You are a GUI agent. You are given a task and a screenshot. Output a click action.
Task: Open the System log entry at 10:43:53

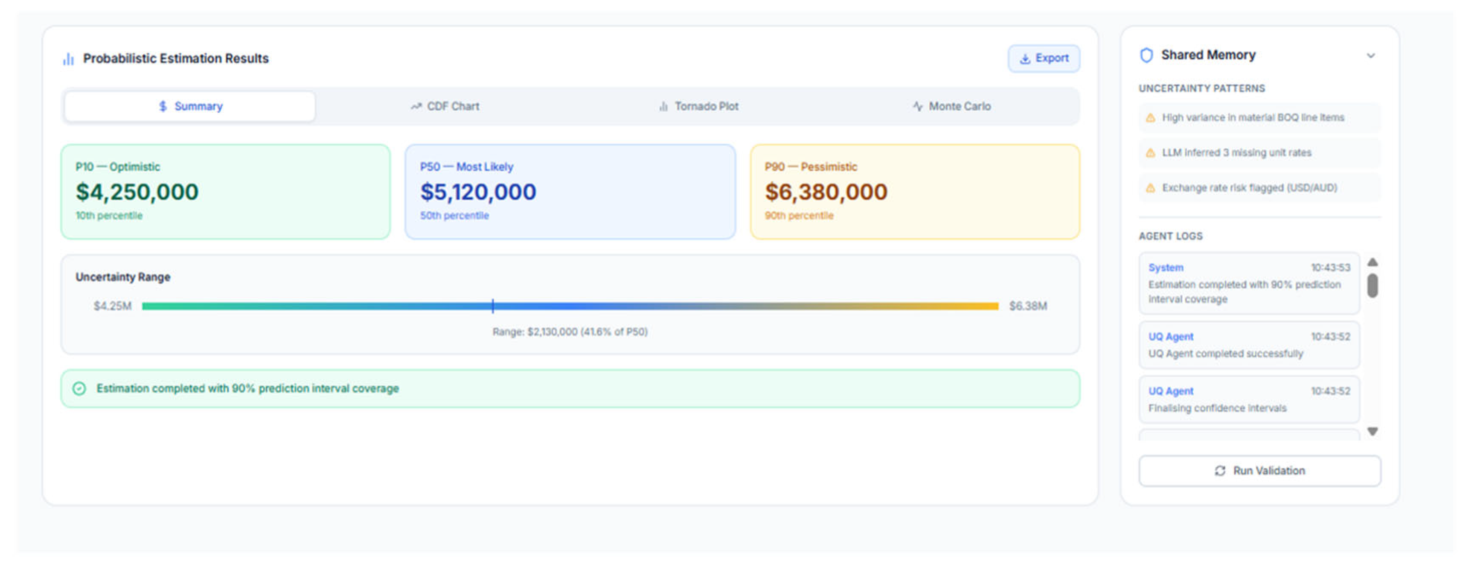click(1249, 283)
